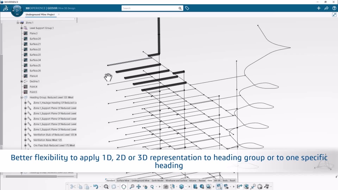The height and width of the screenshot is (190, 338).
Task: Expand Ore Pass Stub Reduced Level node
Action: coord(25,145)
